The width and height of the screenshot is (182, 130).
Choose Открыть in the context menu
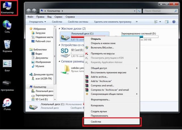point(112,39)
